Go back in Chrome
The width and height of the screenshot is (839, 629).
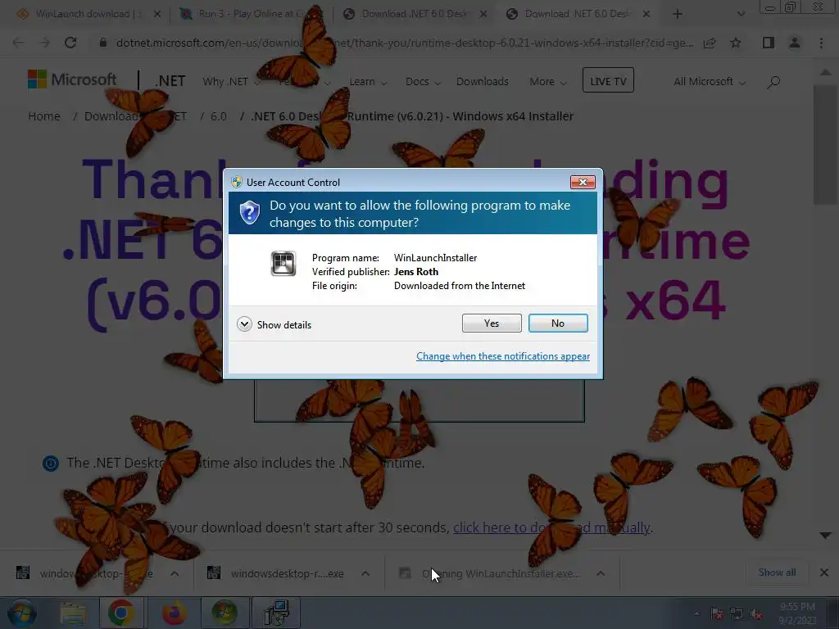18,43
